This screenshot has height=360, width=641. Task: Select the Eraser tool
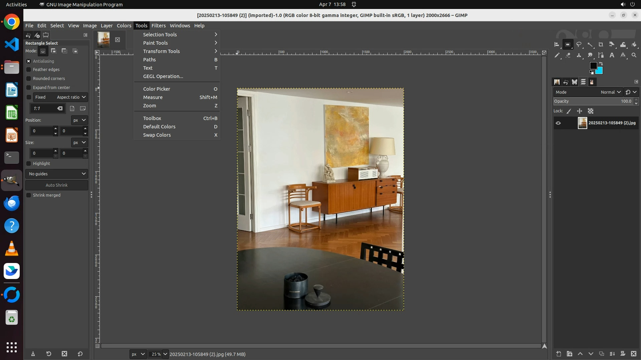(x=568, y=55)
